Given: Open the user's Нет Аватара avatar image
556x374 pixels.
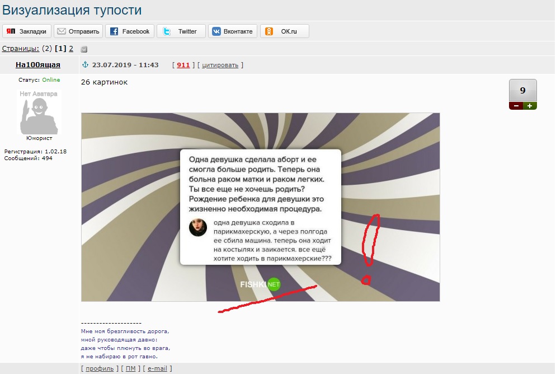Looking at the screenshot, I should pyautogui.click(x=39, y=112).
